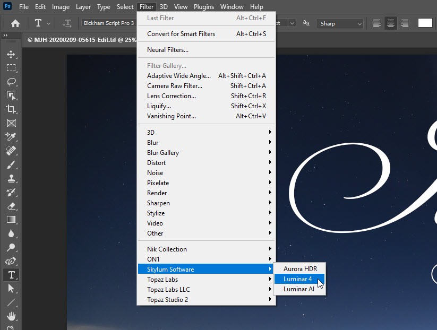Toggle center text alignment off
This screenshot has width=437, height=330.
tap(391, 23)
